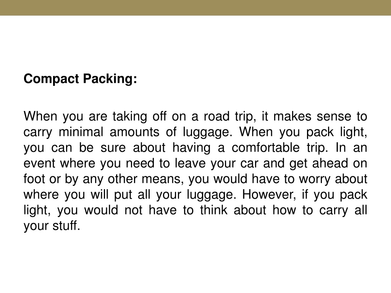Click the words 'other means,' in the paragraph
391x293 pixels.
point(146,179)
